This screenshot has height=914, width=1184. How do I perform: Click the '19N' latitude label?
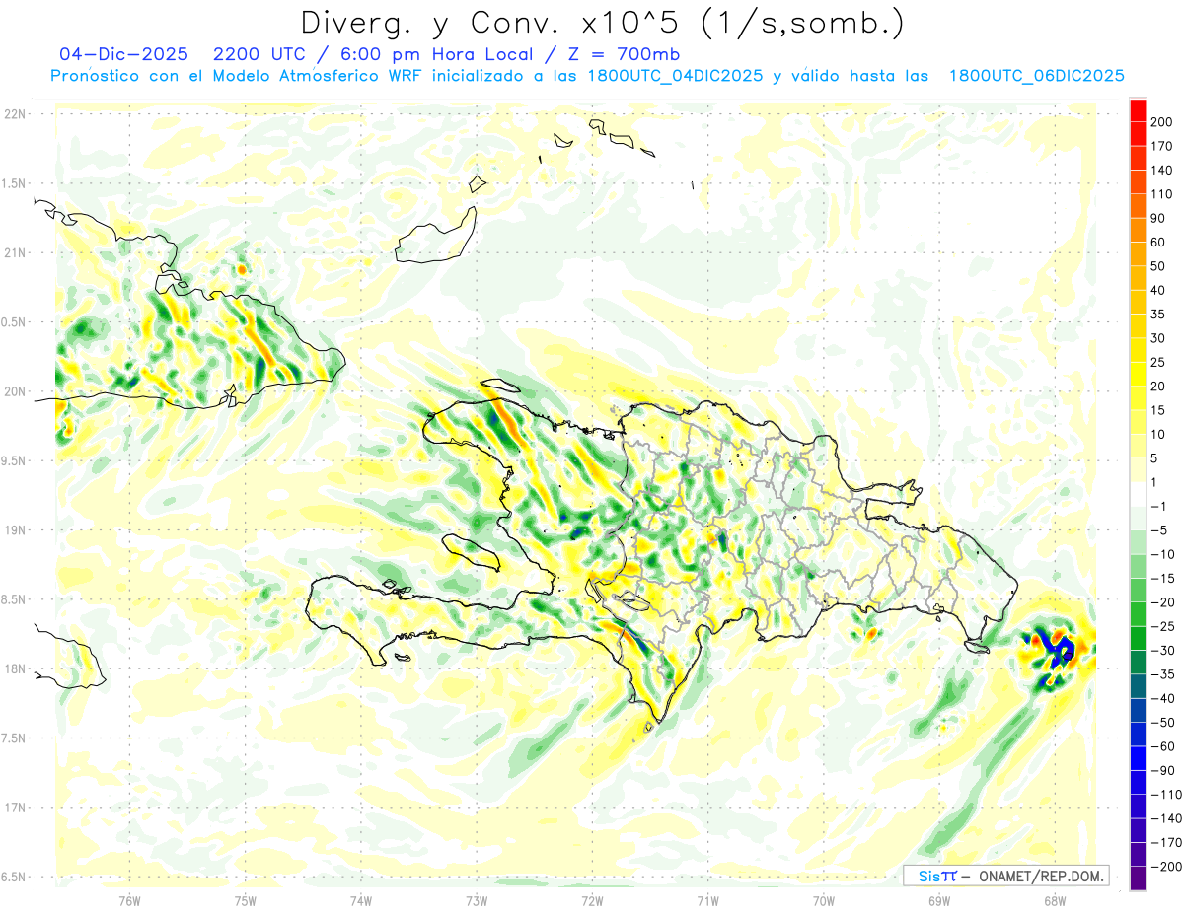(14, 530)
